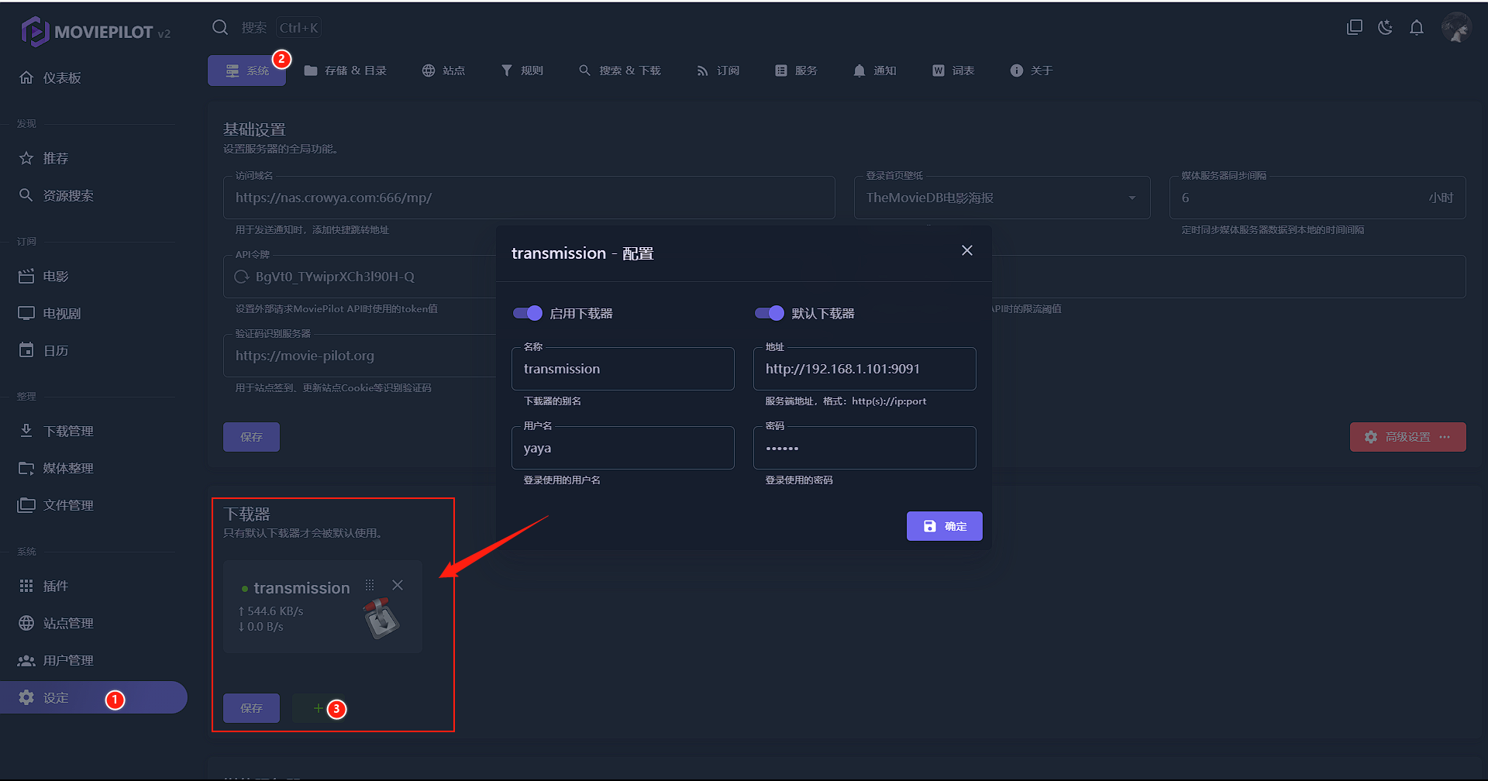
Task: Click the 确定 confirm button
Action: click(945, 526)
